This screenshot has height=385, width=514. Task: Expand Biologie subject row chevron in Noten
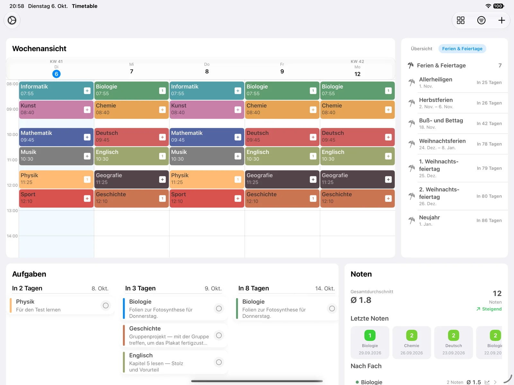pos(495,382)
